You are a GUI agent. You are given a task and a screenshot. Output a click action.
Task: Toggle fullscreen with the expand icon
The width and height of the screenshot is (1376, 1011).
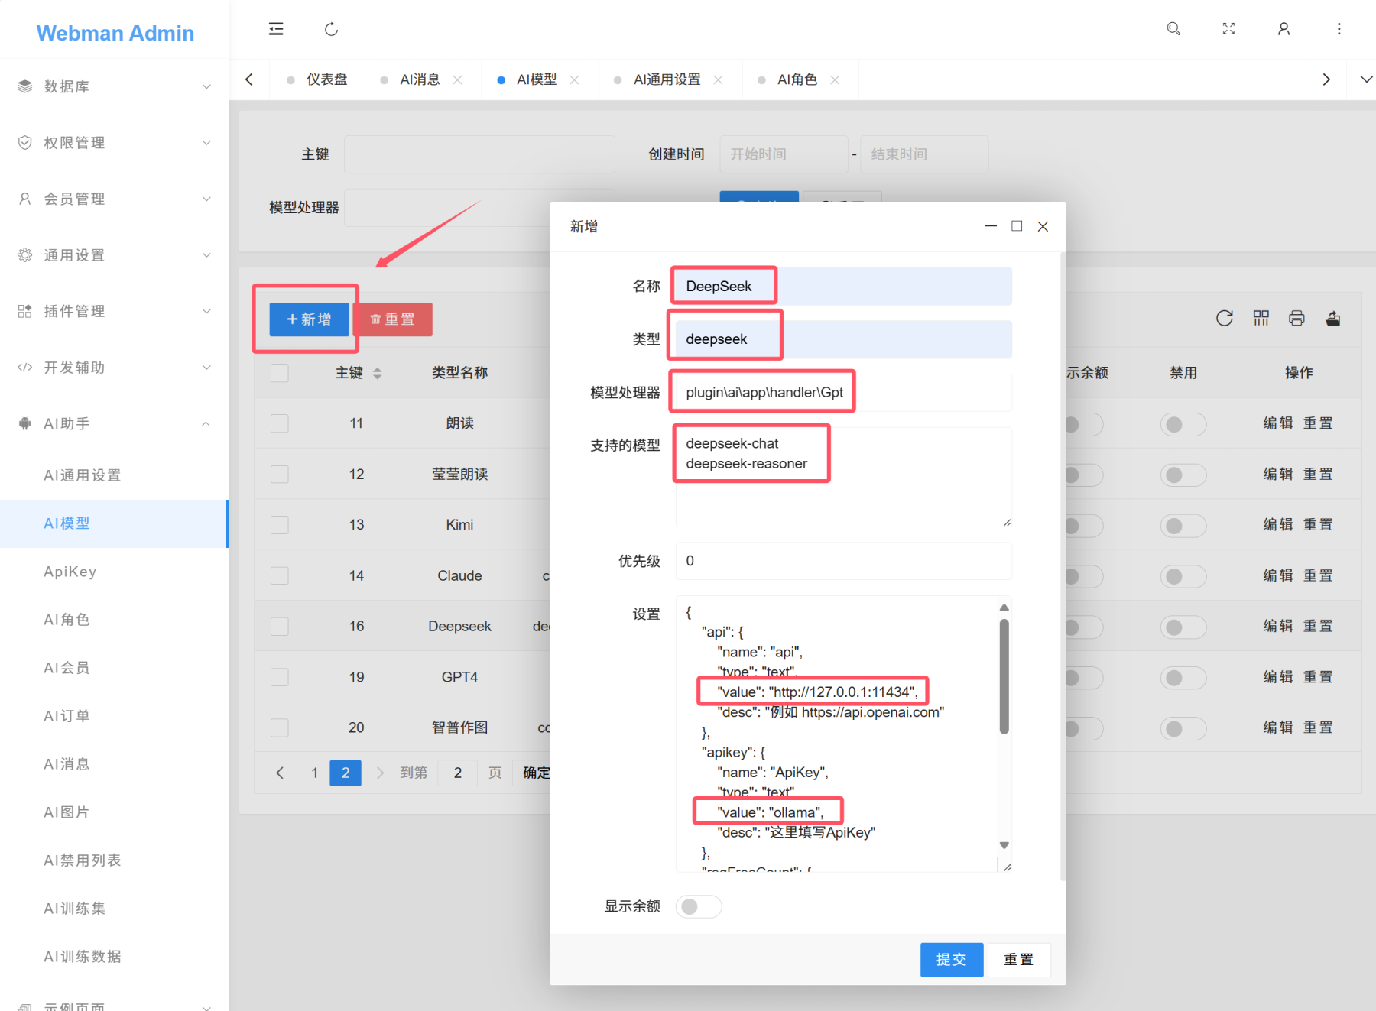[x=1228, y=29]
